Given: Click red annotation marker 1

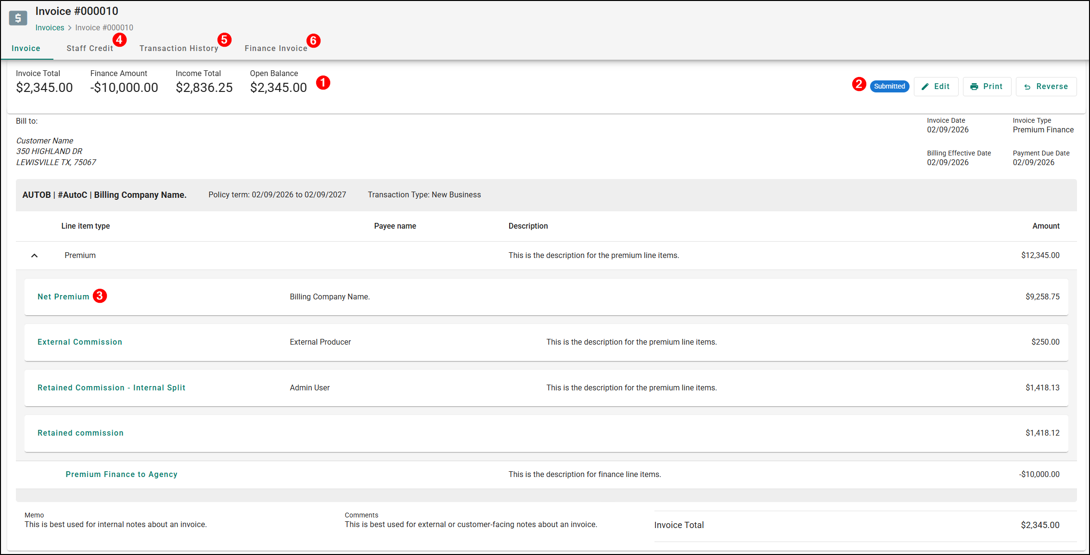Looking at the screenshot, I should click(323, 83).
